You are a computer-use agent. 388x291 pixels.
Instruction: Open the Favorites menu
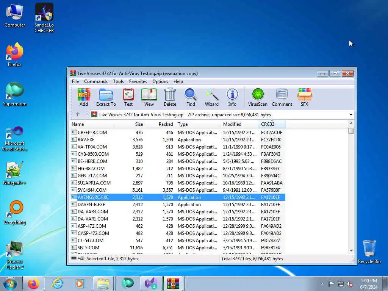click(138, 81)
